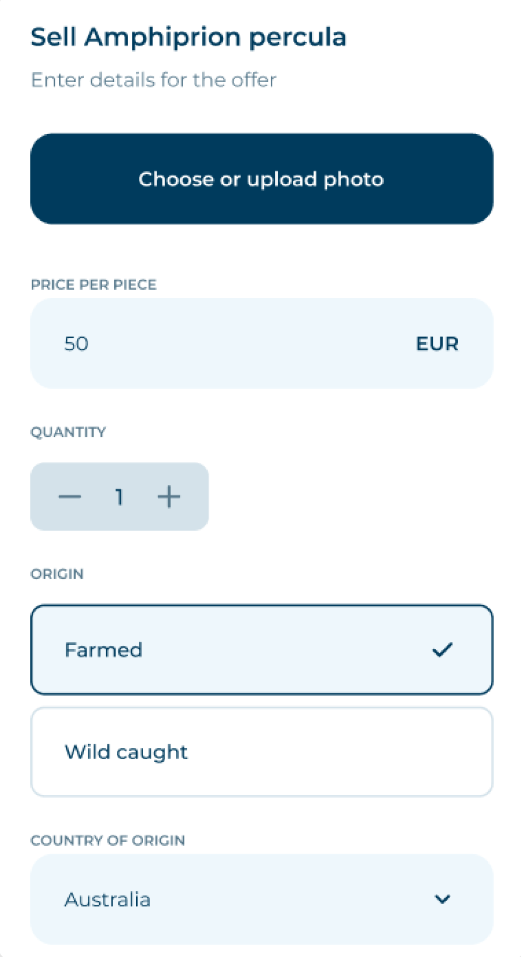This screenshot has width=521, height=957.
Task: Click the Sell Amphiprion percula heading
Action: tap(188, 37)
